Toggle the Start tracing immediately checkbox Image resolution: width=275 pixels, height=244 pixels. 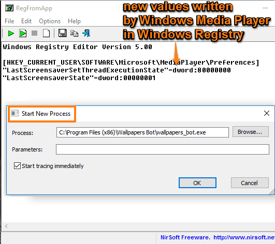pyautogui.click(x=17, y=165)
